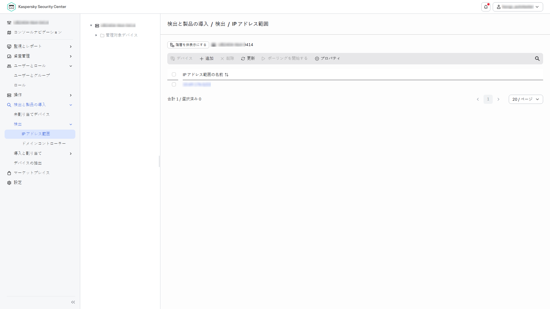
Task: Expand the 管理対象デバイス tree node
Action: click(x=96, y=35)
